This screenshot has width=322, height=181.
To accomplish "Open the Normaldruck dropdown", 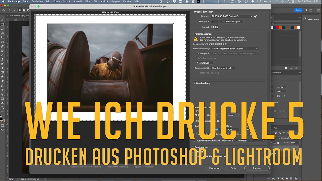I will [205, 63].
